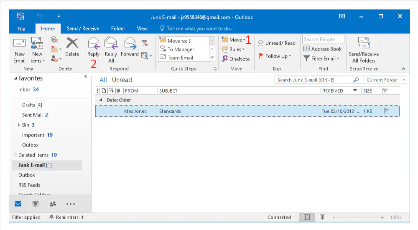Click Reply All button
This screenshot has width=418, height=230.
(111, 51)
